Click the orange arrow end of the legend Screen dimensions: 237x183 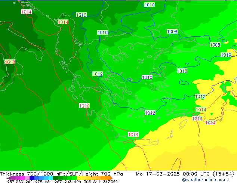(111, 178)
